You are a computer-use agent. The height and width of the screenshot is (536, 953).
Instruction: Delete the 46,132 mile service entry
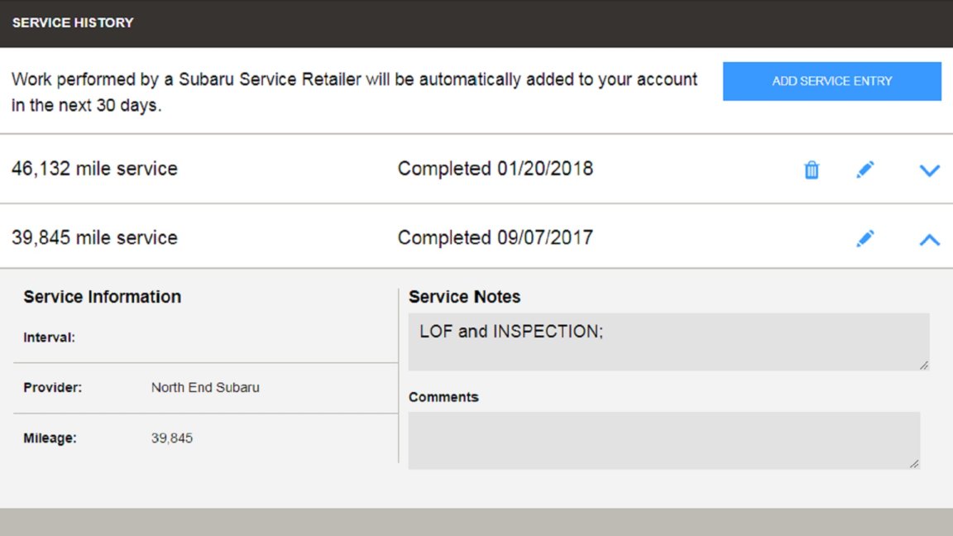(x=812, y=170)
